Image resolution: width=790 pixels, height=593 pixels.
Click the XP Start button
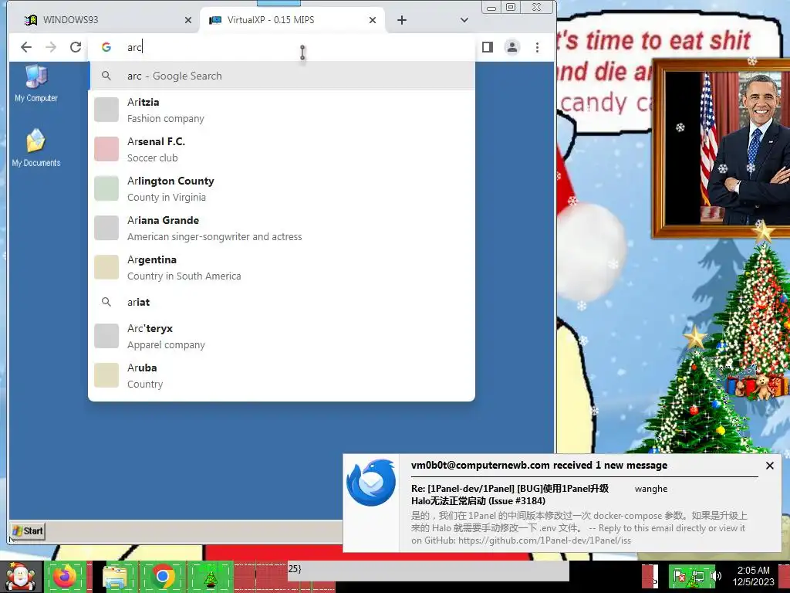pyautogui.click(x=28, y=531)
